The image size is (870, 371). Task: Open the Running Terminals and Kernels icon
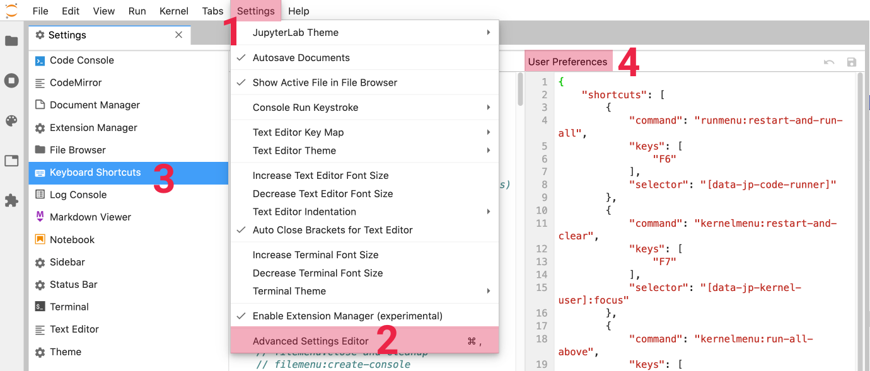click(x=11, y=81)
